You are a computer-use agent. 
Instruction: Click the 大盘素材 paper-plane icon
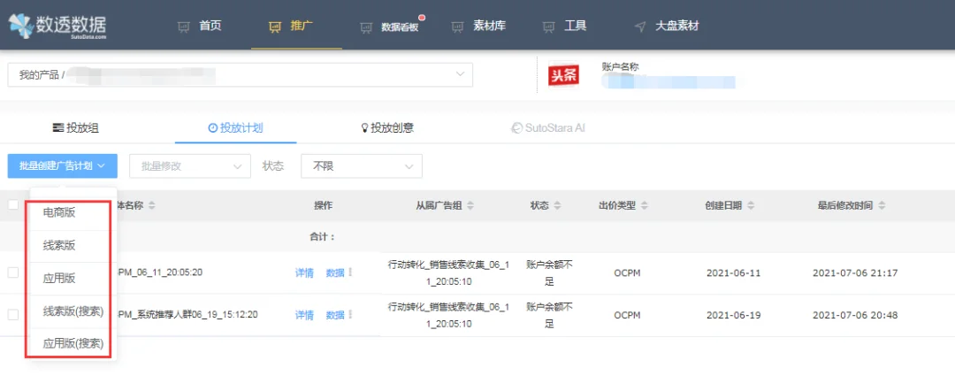click(640, 27)
